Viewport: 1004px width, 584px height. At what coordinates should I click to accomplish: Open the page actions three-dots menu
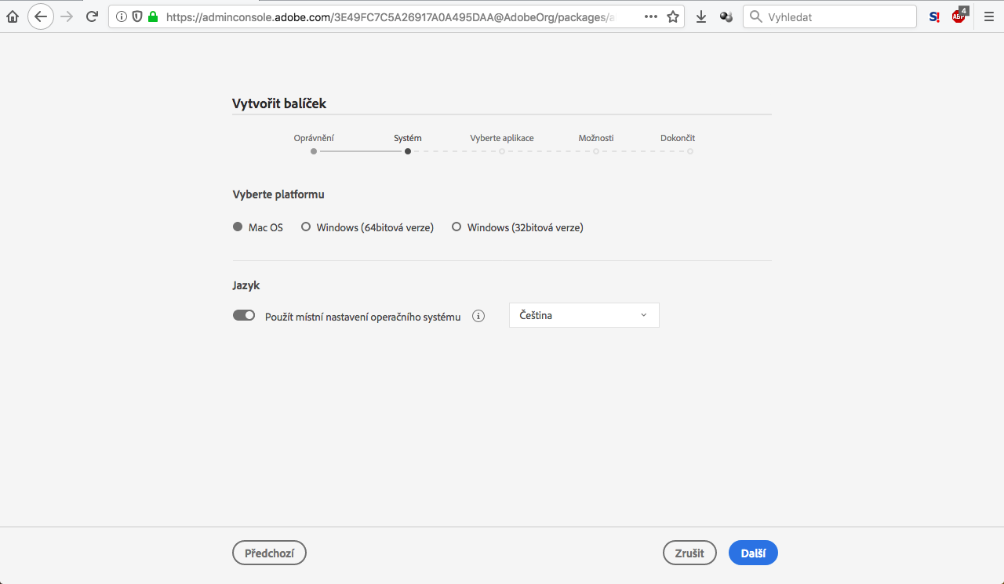pos(651,16)
